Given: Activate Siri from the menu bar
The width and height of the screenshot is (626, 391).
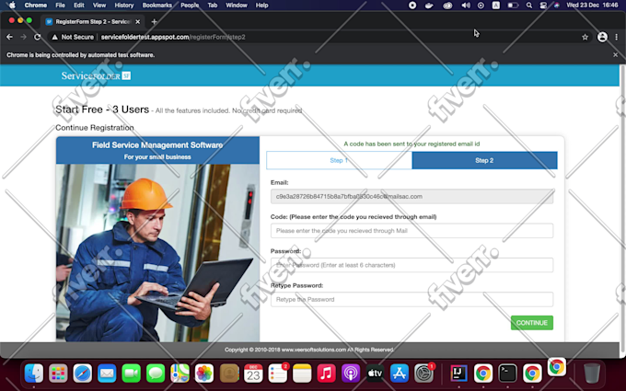Looking at the screenshot, I should point(557,6).
